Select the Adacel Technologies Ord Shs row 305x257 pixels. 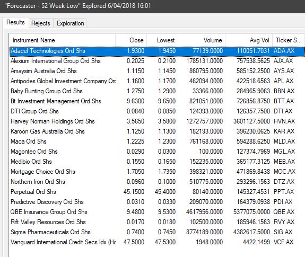(x=157, y=51)
